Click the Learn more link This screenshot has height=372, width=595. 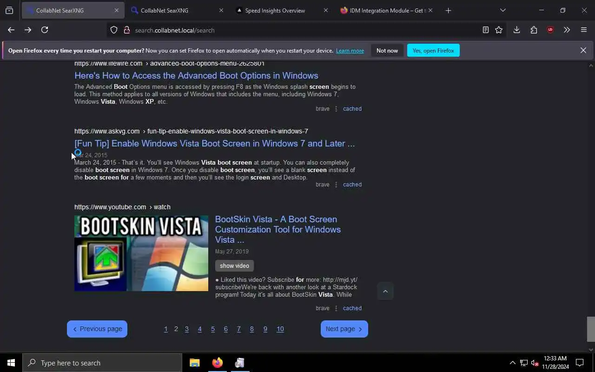coord(350,51)
